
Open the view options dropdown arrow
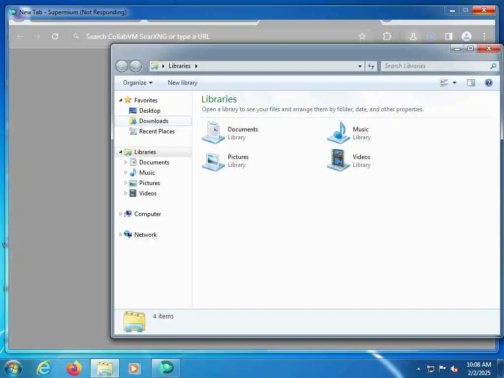(x=454, y=83)
